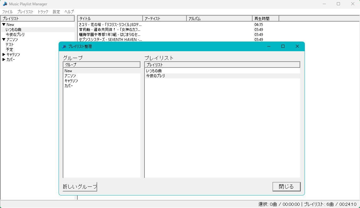The height and width of the screenshot is (208, 360).
Task: Select アニソン in the dialog group list
Action: pyautogui.click(x=102, y=76)
